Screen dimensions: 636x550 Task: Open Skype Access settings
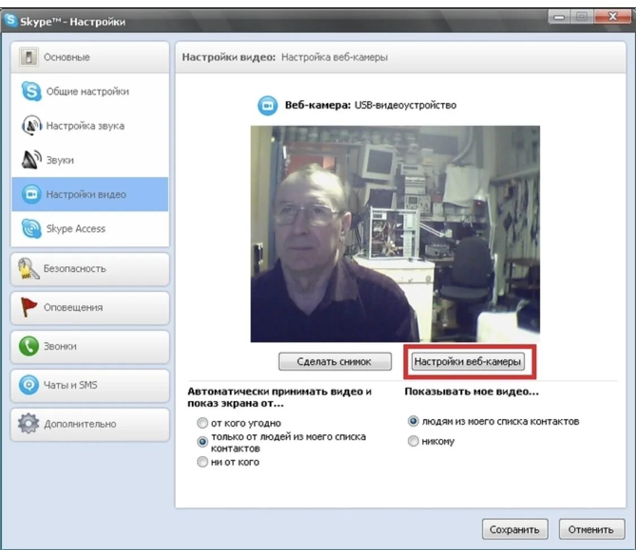[x=90, y=228]
